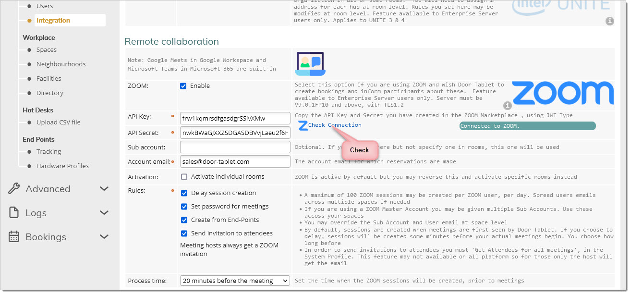The width and height of the screenshot is (630, 294).
Task: Click info icon near Intel UNITE logo
Action: coord(609,21)
